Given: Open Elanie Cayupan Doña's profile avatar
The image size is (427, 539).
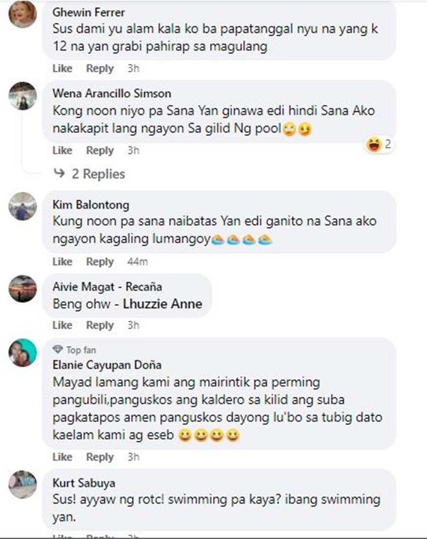Looking at the screenshot, I should [x=23, y=352].
